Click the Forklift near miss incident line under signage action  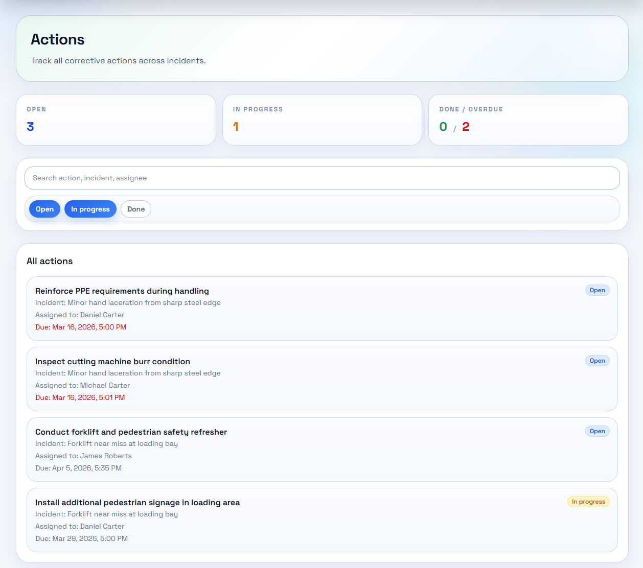[106, 514]
